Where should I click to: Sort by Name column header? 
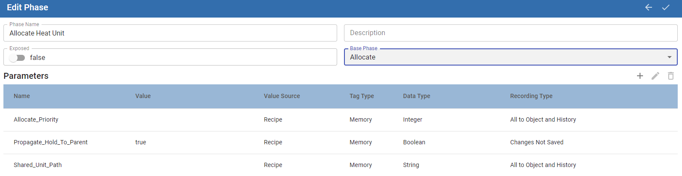[x=22, y=96]
